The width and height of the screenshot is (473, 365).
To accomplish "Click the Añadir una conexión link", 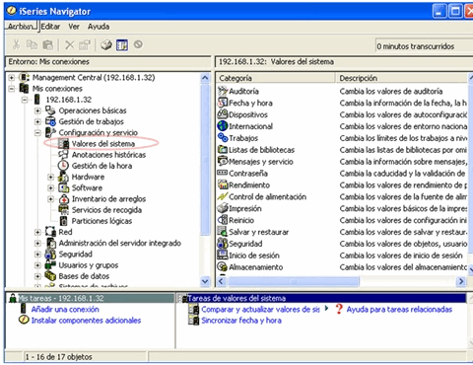I will point(65,309).
